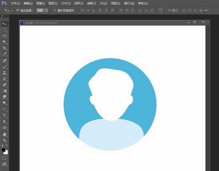Screen dimensions: 219x171
Task: Open the screen mode switcher at toolbox bottom
Action: tap(5, 165)
